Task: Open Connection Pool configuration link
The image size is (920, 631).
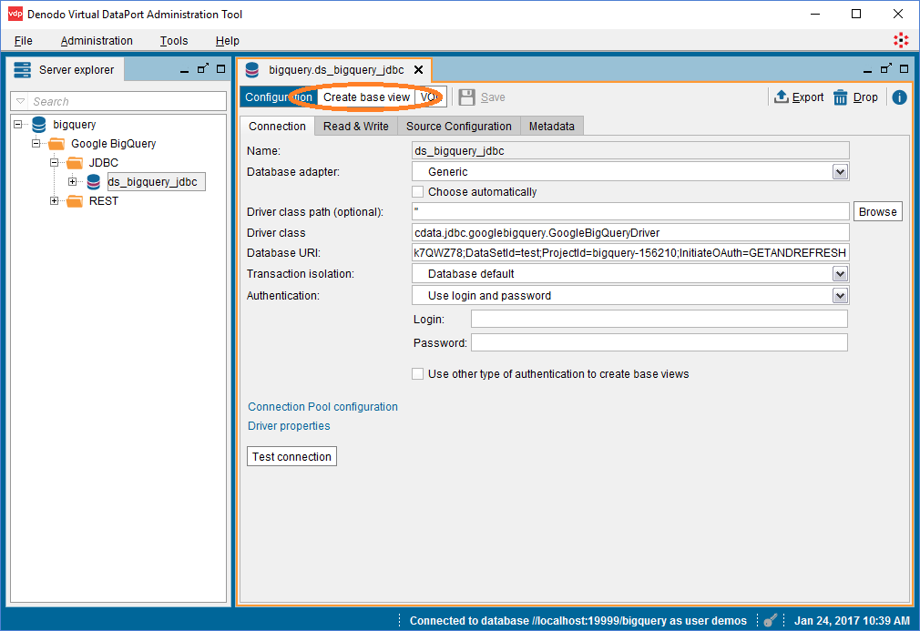Action: point(322,407)
